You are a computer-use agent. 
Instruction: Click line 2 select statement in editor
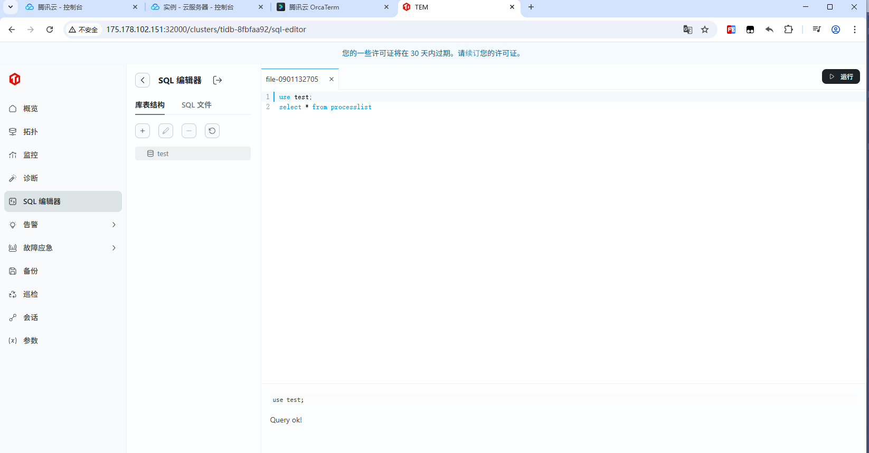pyautogui.click(x=325, y=107)
